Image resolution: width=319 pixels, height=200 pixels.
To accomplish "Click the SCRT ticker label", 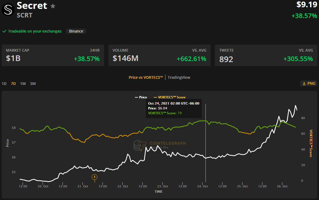I will click(25, 15).
